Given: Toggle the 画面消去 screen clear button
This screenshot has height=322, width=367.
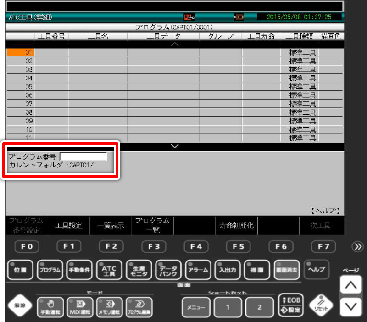Looking at the screenshot, I should [x=287, y=270].
